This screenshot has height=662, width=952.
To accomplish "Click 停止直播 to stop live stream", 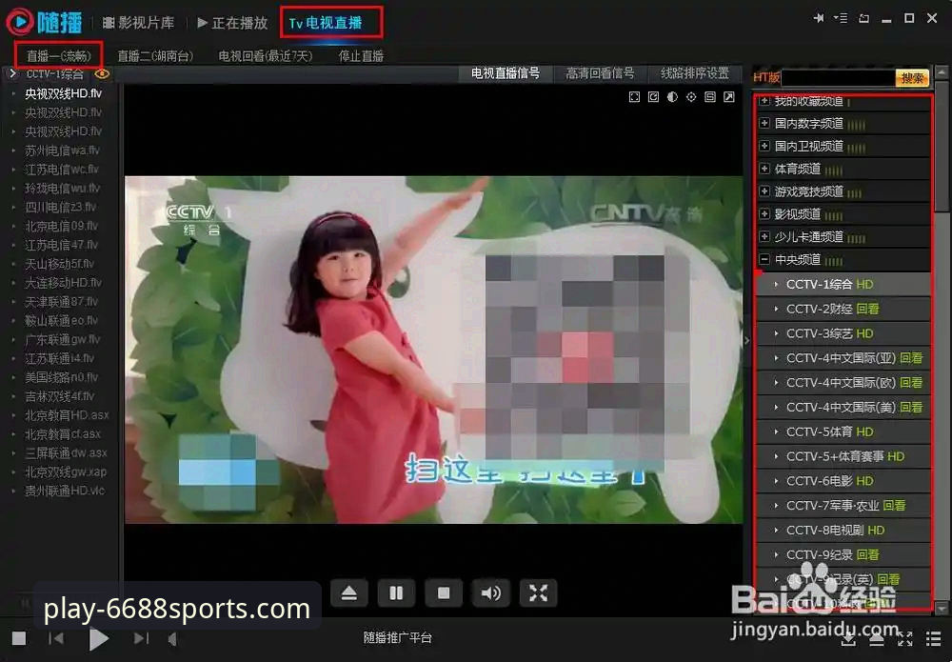I will [361, 56].
